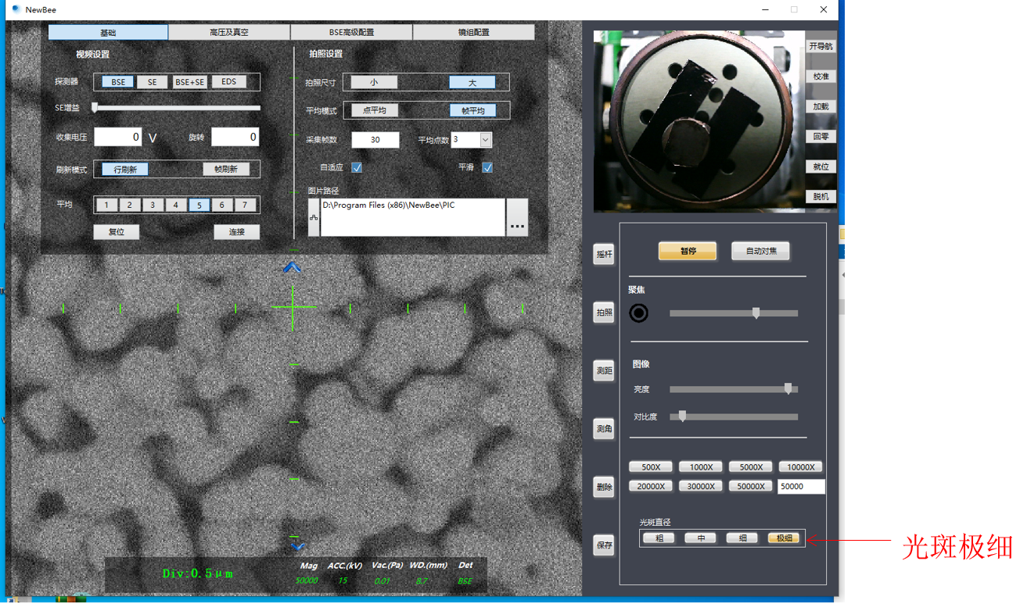Click the 采集帧数 input field
This screenshot has height=604, width=1020.
pos(375,140)
